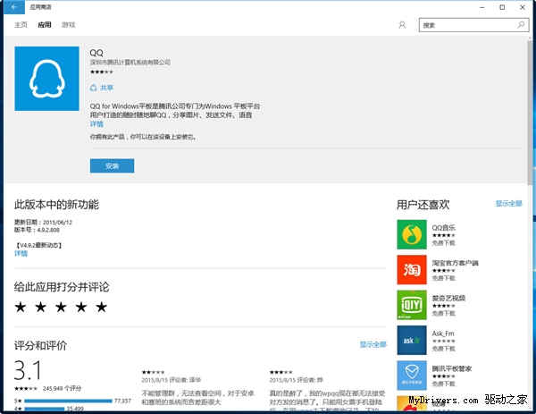Image resolution: width=536 pixels, height=414 pixels.
Task: Open the 腾讯平板管家 shield icon
Action: pos(411,375)
